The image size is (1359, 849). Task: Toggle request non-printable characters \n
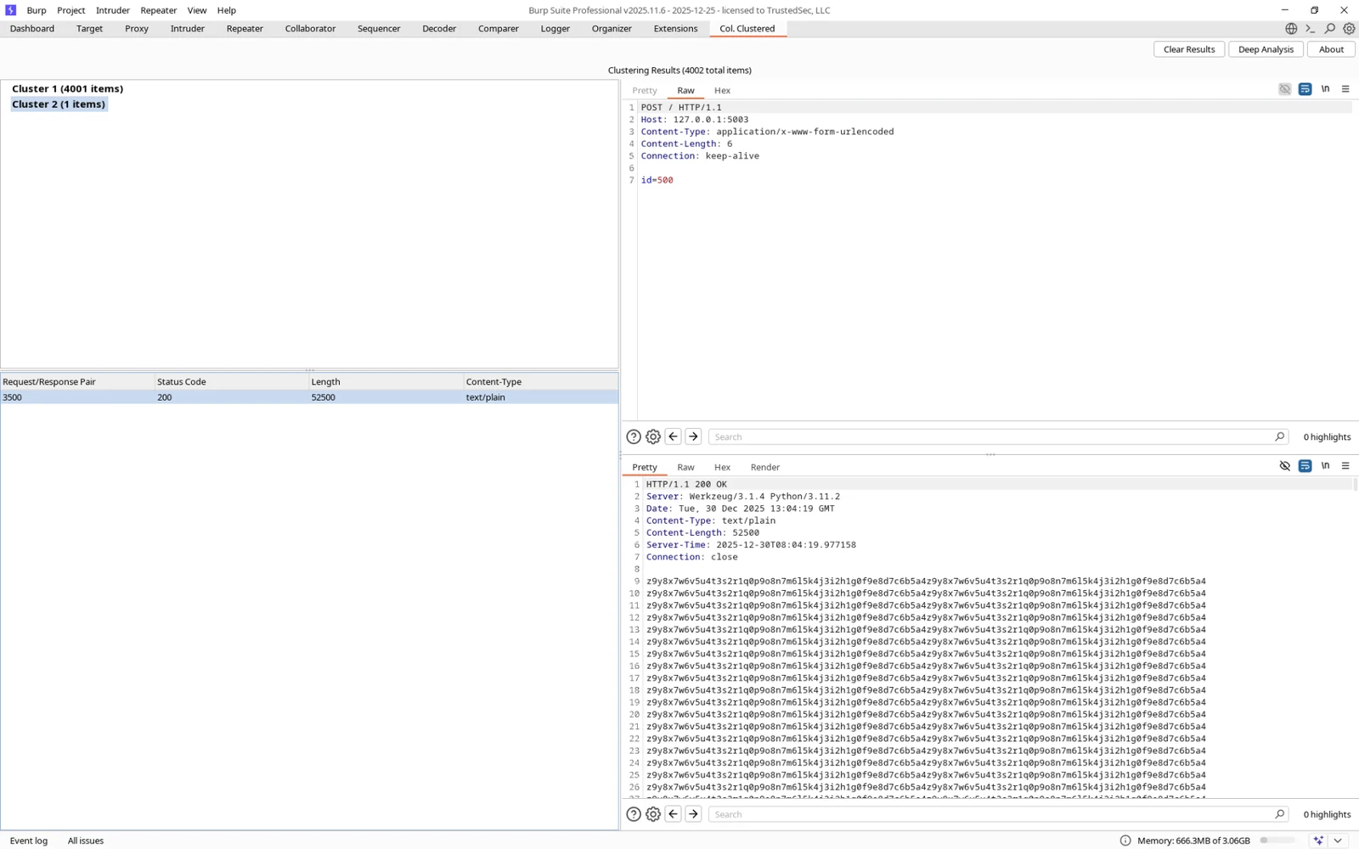tap(1325, 89)
